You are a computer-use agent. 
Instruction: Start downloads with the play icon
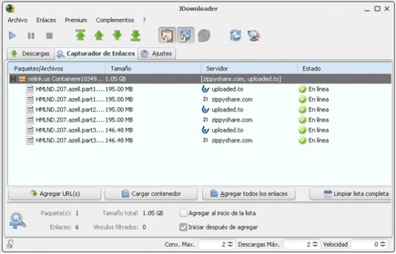(13, 35)
